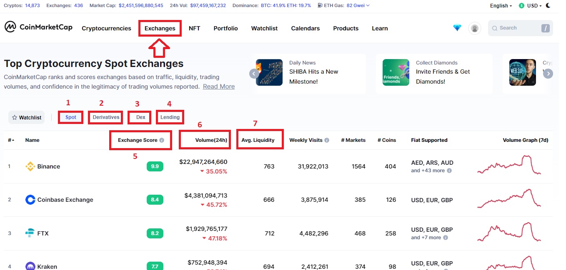Open the Binance exchange link
This screenshot has width=566, height=270.
click(49, 166)
